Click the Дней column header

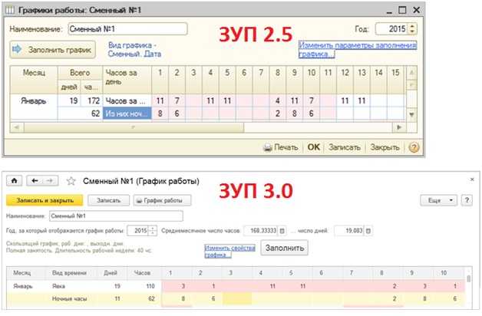[111, 273]
